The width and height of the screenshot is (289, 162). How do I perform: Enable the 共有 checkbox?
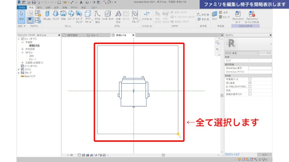click(x=250, y=90)
